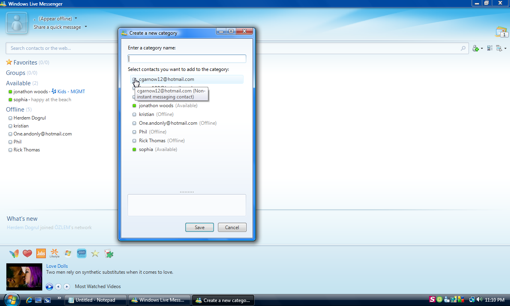
Task: Play the Most Watched Videos clip
Action: tap(49, 286)
